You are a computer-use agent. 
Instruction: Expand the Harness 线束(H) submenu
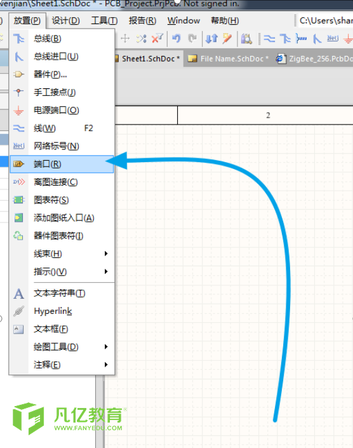tap(62, 254)
